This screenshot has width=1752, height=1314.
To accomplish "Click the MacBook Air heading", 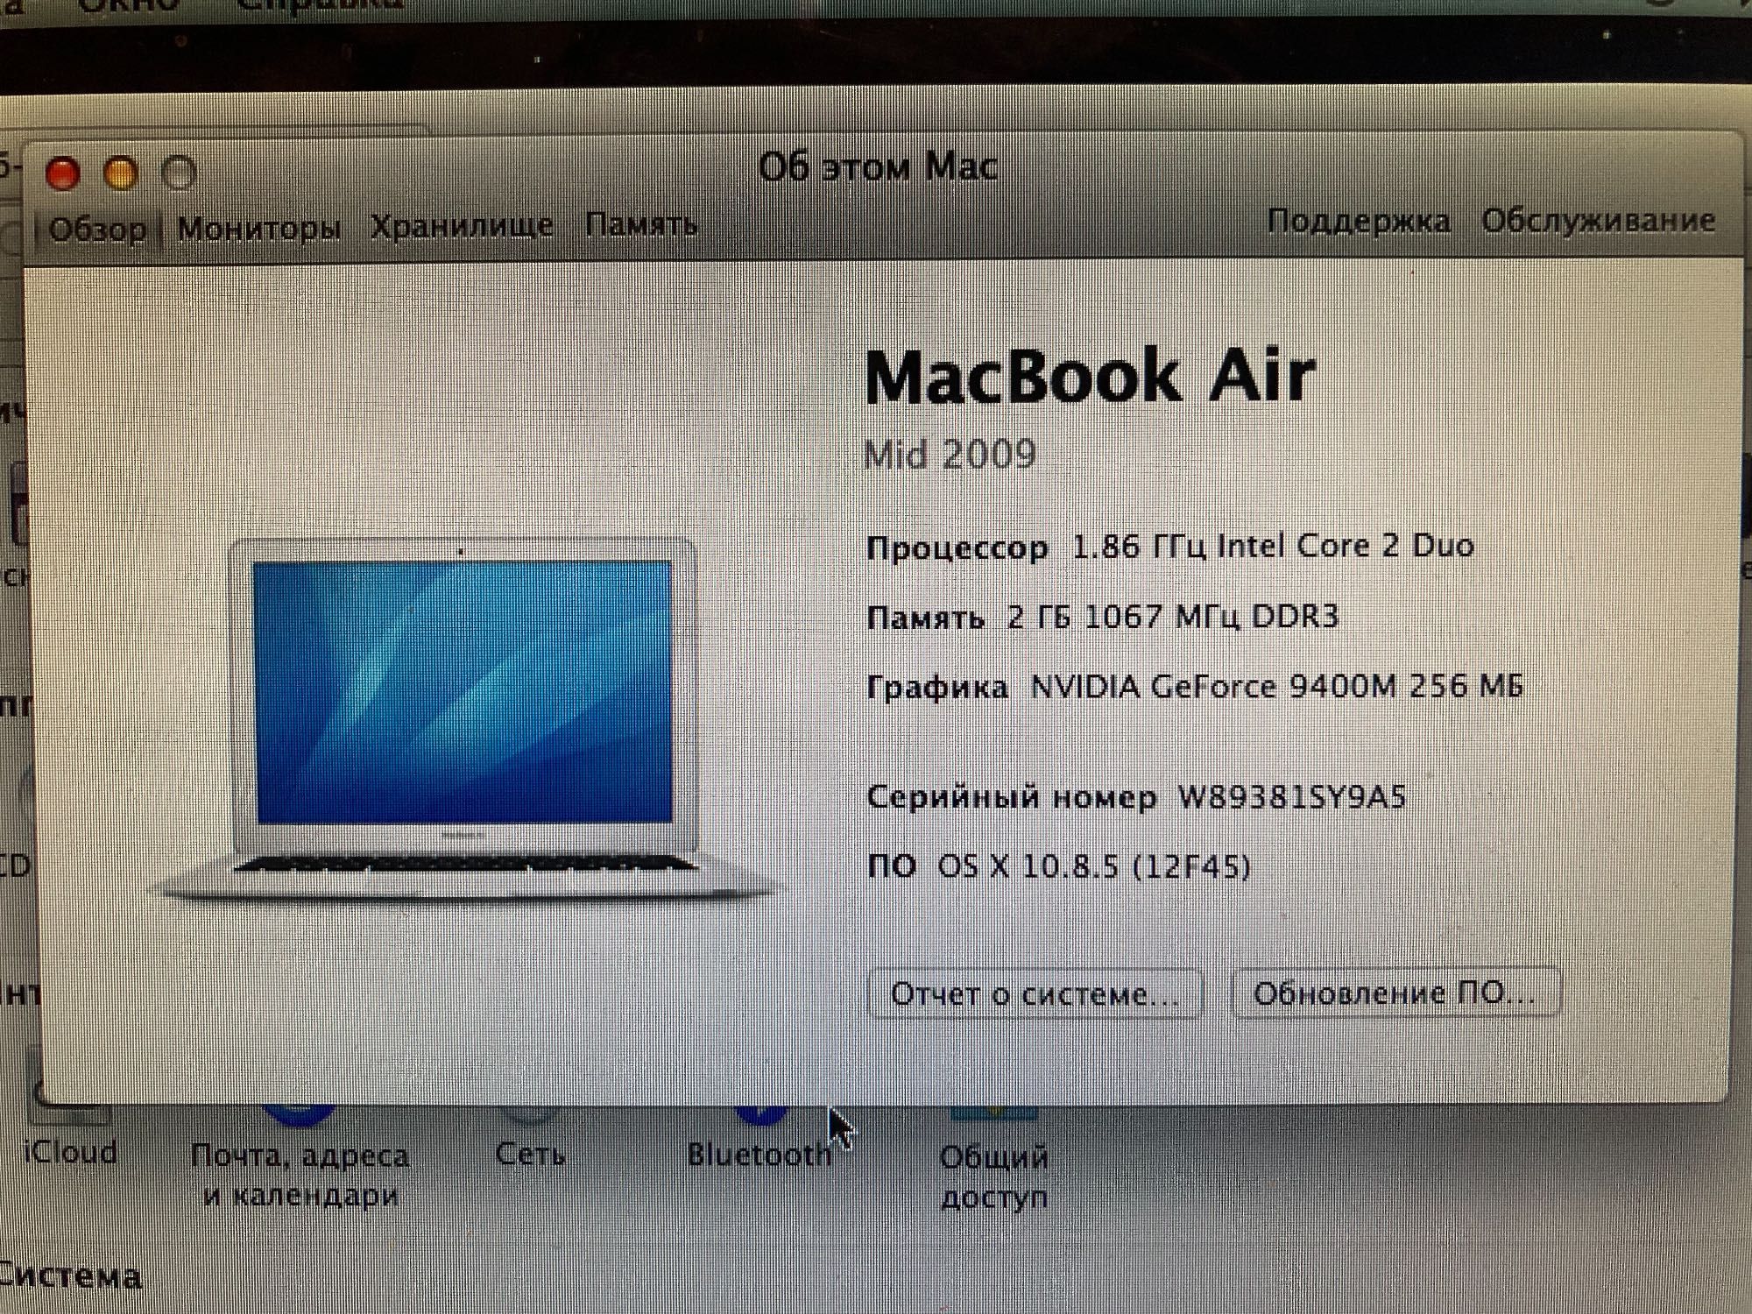I will 1089,375.
